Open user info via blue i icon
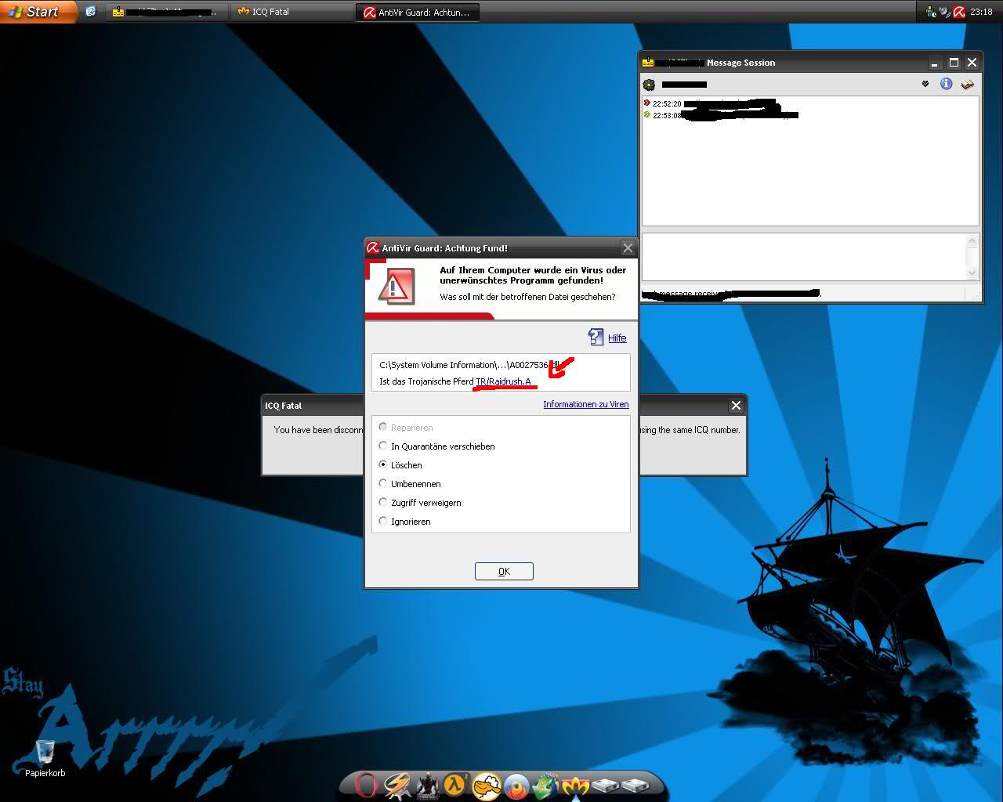Screen dimensions: 1003x802 click(946, 84)
